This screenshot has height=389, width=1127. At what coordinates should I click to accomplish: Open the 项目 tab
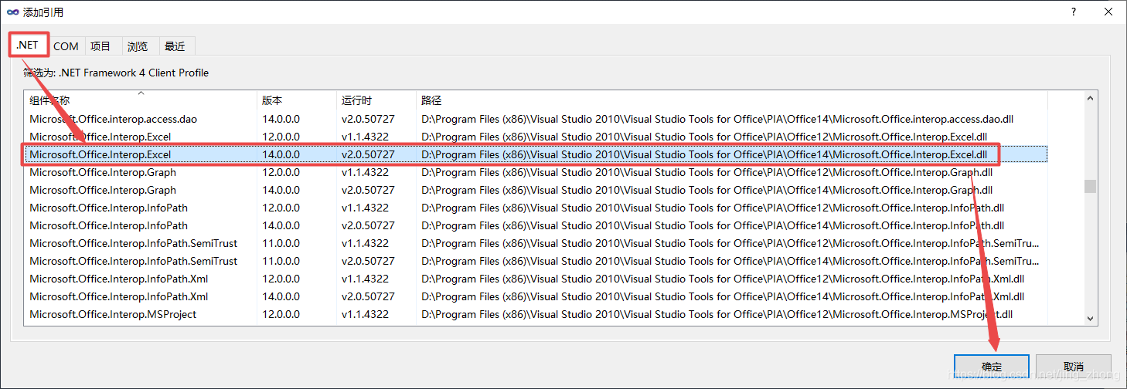click(x=100, y=46)
